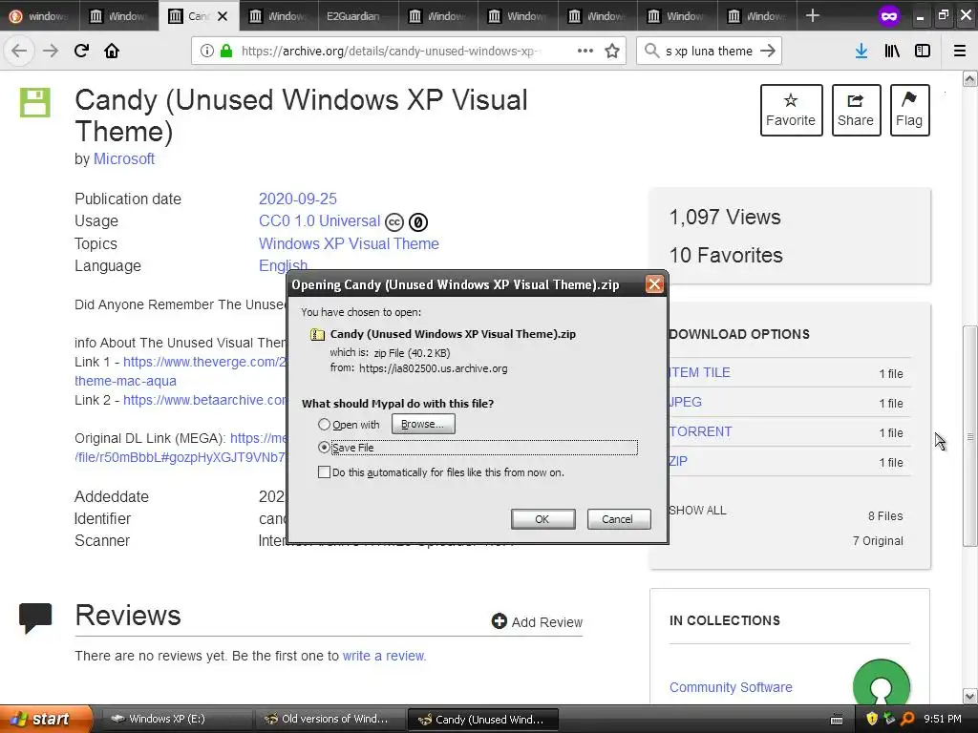Close the active Candy tab
978x733 pixels.
[222, 16]
